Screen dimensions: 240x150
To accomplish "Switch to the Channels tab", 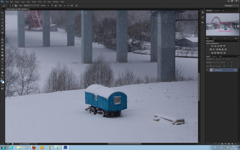I will tap(214, 56).
